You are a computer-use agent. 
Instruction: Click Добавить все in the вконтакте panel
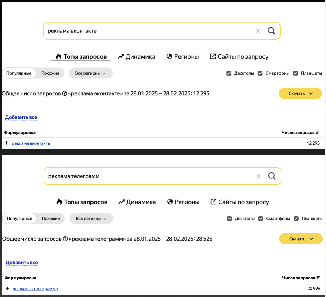pyautogui.click(x=21, y=117)
